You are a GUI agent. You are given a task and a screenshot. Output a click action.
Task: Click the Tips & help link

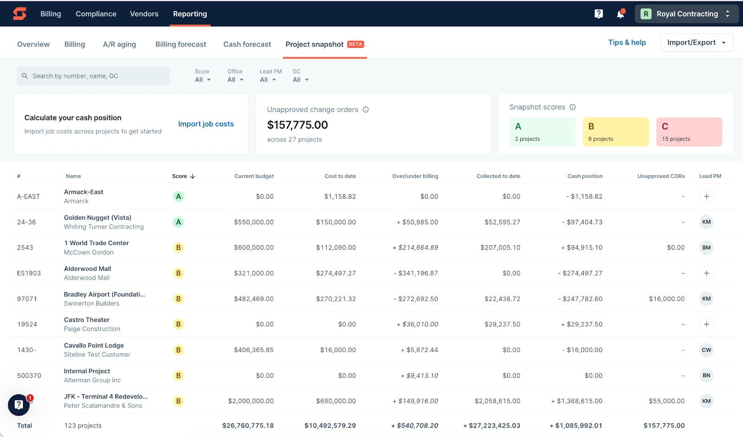[627, 42]
